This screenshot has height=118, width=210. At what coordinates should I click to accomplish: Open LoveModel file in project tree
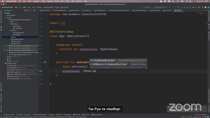17,29
